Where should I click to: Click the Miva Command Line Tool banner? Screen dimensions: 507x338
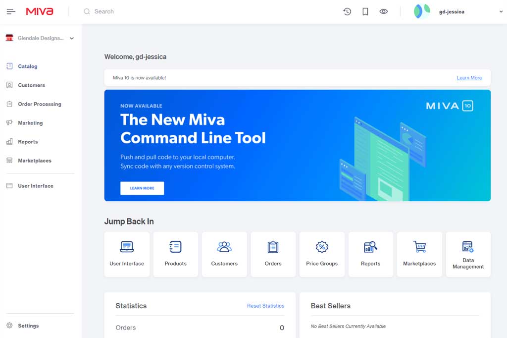click(x=297, y=145)
